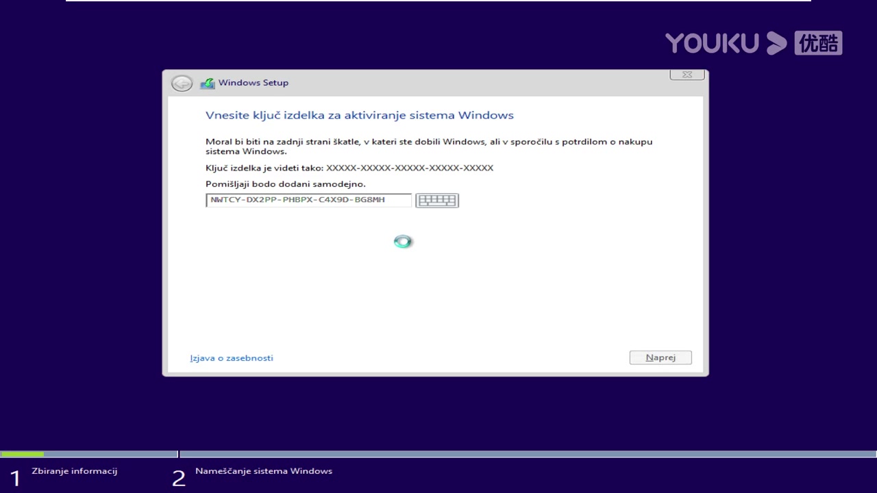Viewport: 877px width, 493px height.
Task: Click the Windows Setup title icon
Action: (208, 83)
